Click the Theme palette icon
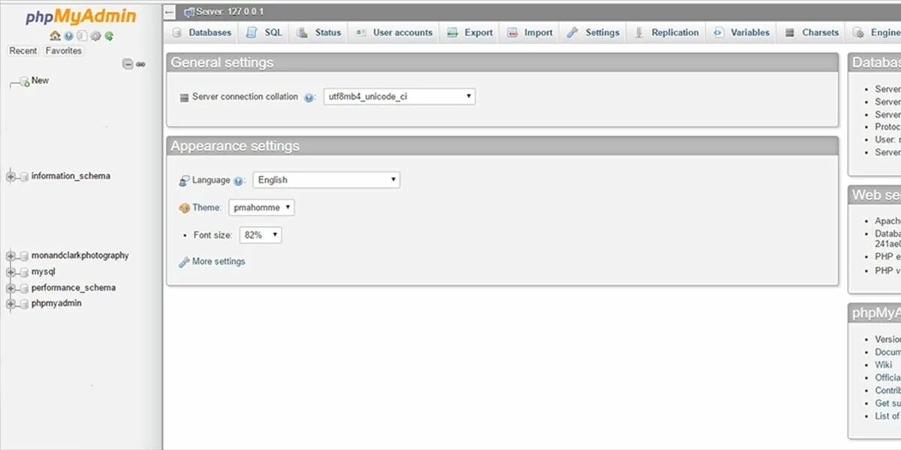Image resolution: width=901 pixels, height=450 pixels. [x=185, y=208]
